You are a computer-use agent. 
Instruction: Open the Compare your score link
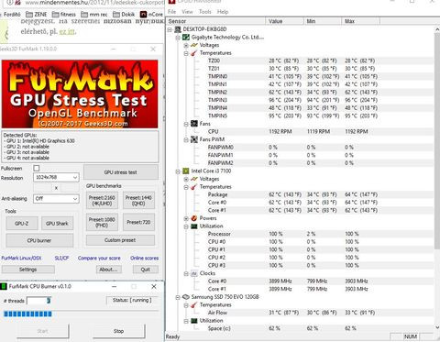pos(99,259)
